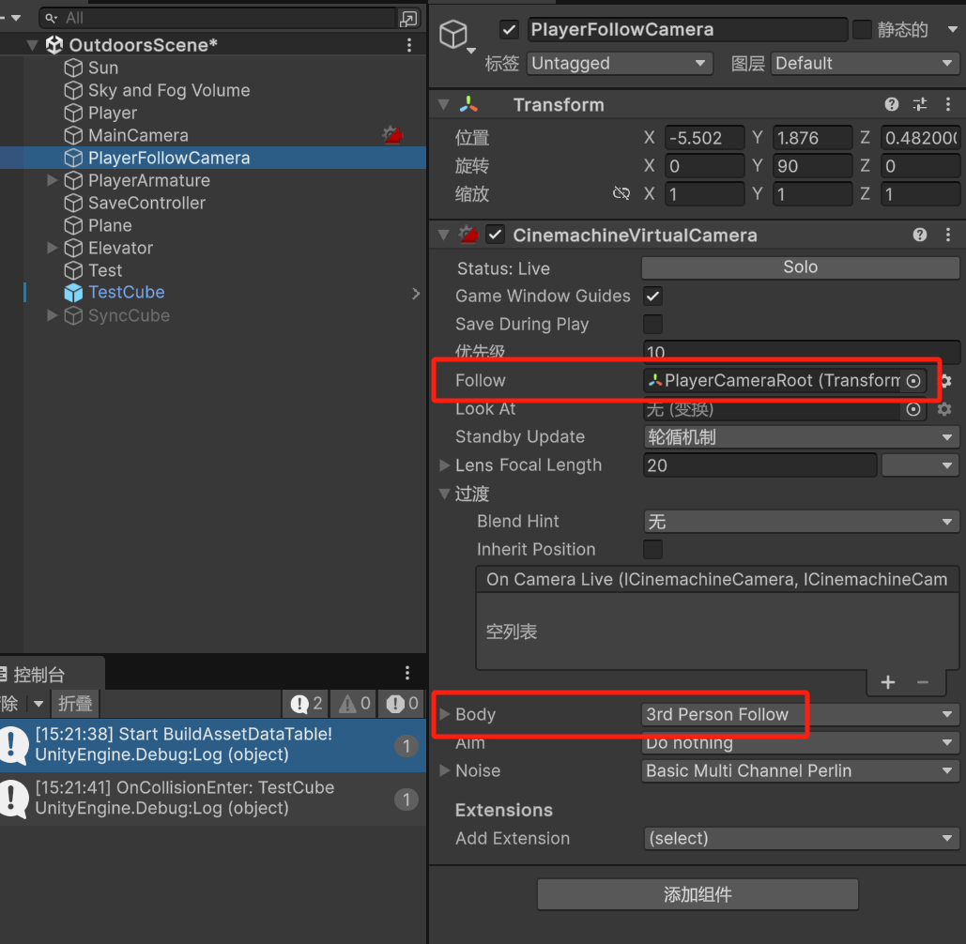Viewport: 966px width, 944px height.
Task: Toggle the 静态的 static checkbox
Action: click(861, 29)
